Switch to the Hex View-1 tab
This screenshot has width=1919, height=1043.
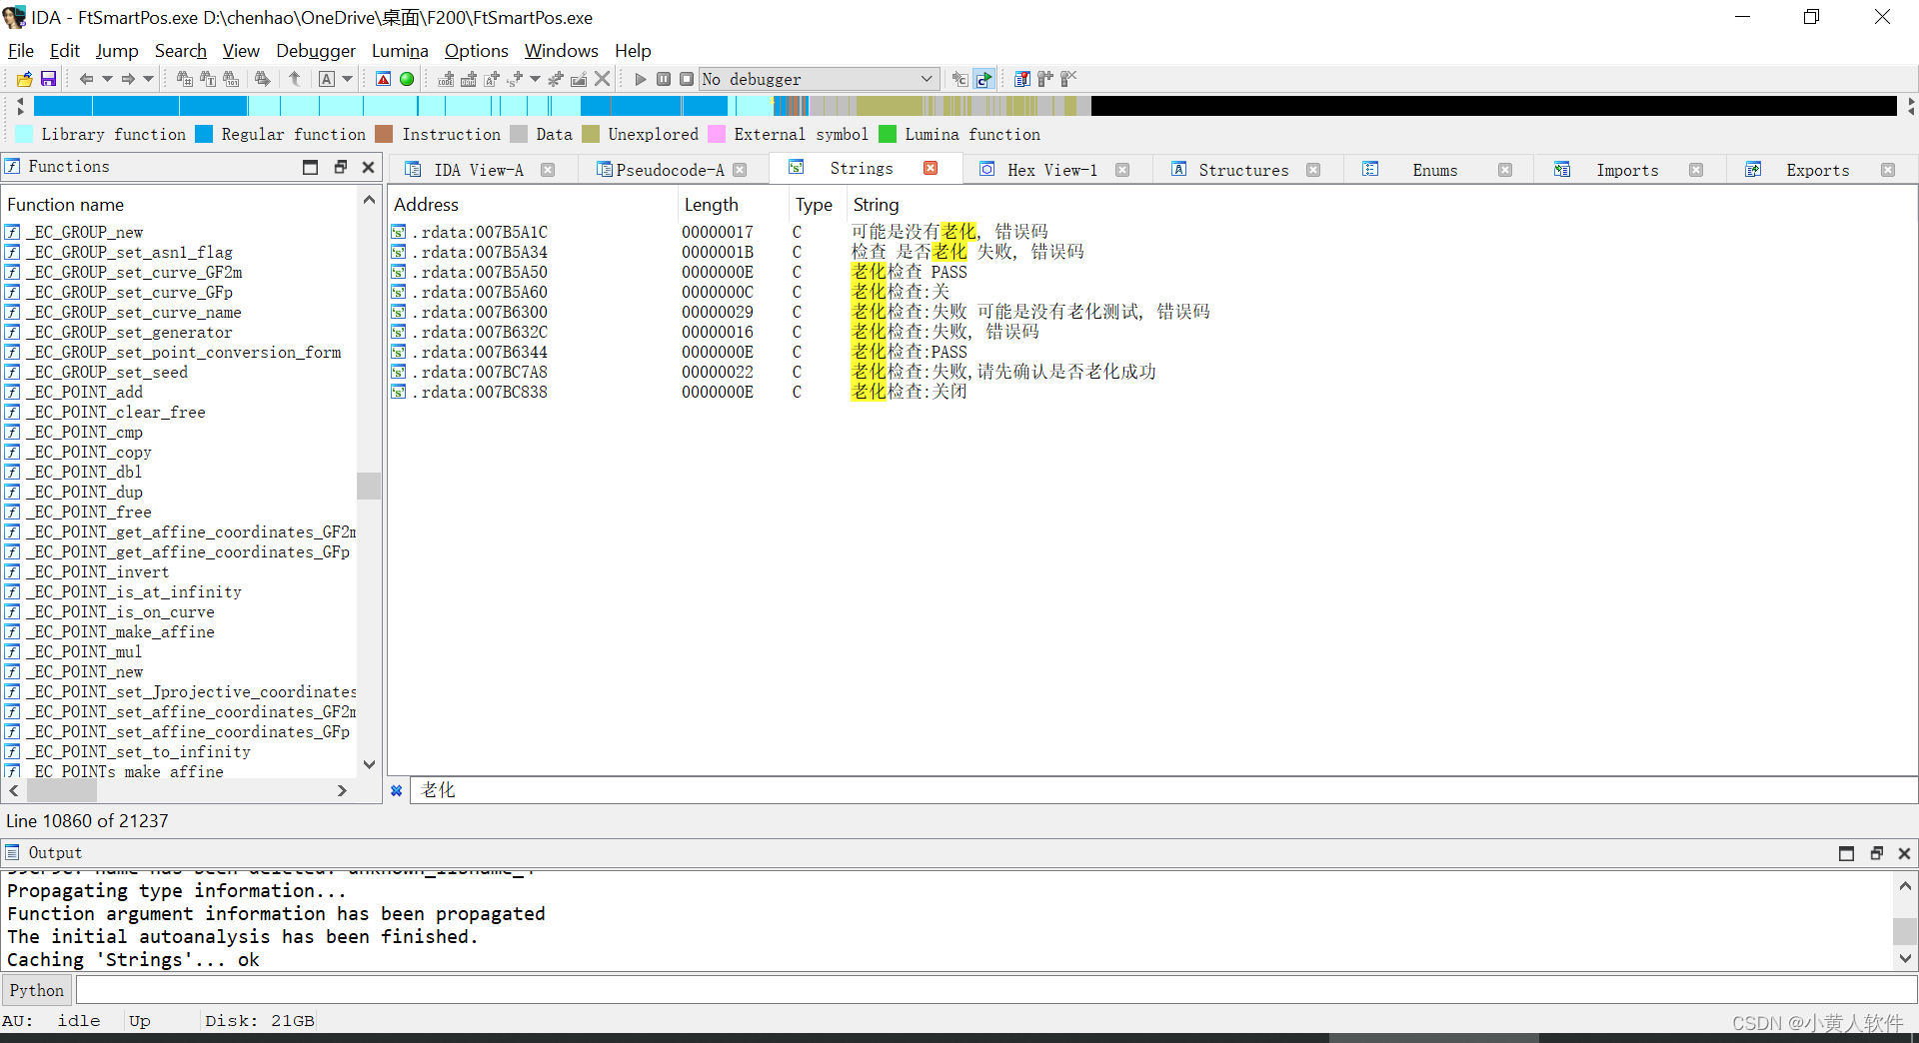pos(1051,171)
